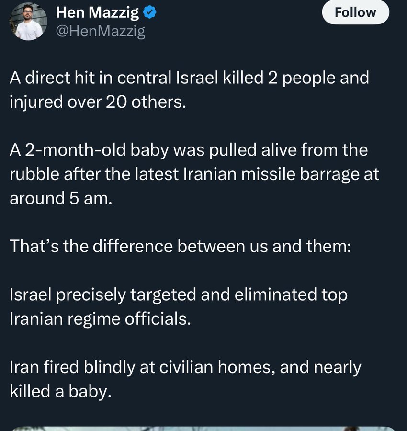
Task: Open the Hen Mazzig display name link
Action: [97, 12]
